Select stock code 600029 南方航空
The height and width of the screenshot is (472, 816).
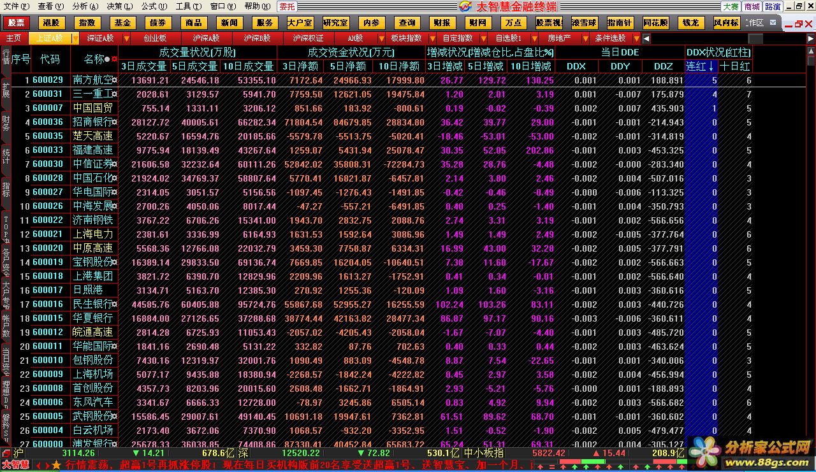[48, 80]
